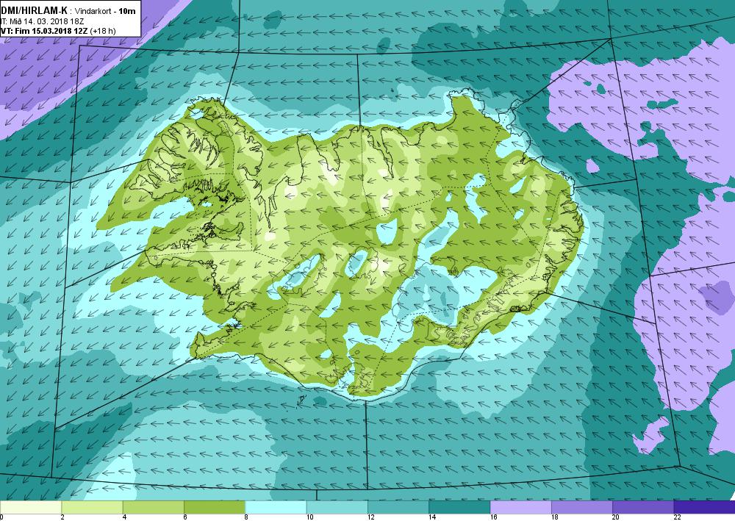This screenshot has width=735, height=521.
Task: Click the dark indigo legend swatch above 22
Action: coord(705,507)
